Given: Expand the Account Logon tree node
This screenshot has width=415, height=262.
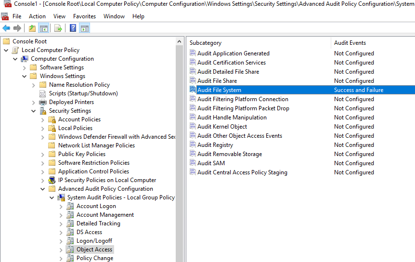Looking at the screenshot, I should pyautogui.click(x=61, y=206).
